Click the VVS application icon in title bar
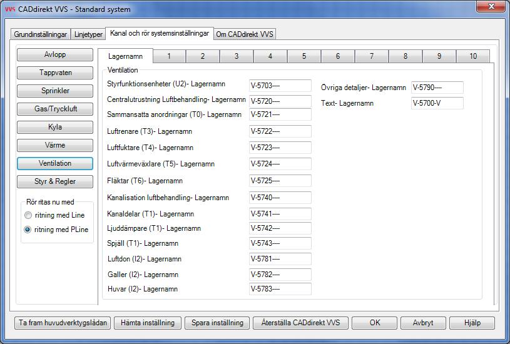This screenshot has width=510, height=344. [x=10, y=9]
